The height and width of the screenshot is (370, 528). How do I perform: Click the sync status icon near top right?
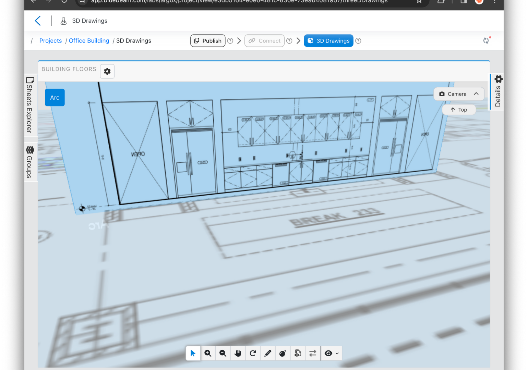tap(486, 40)
